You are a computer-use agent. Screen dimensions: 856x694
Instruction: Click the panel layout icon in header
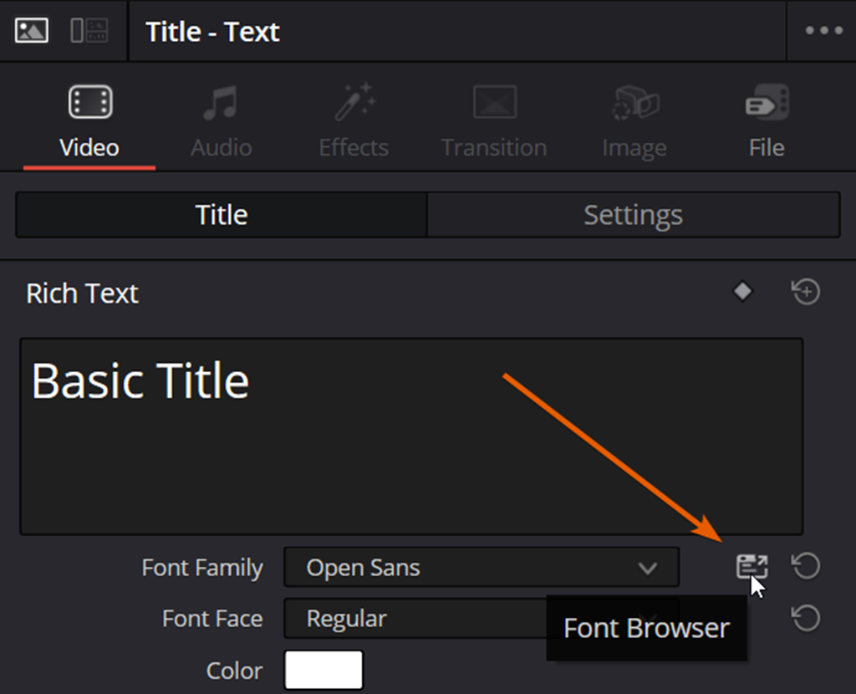[88, 31]
